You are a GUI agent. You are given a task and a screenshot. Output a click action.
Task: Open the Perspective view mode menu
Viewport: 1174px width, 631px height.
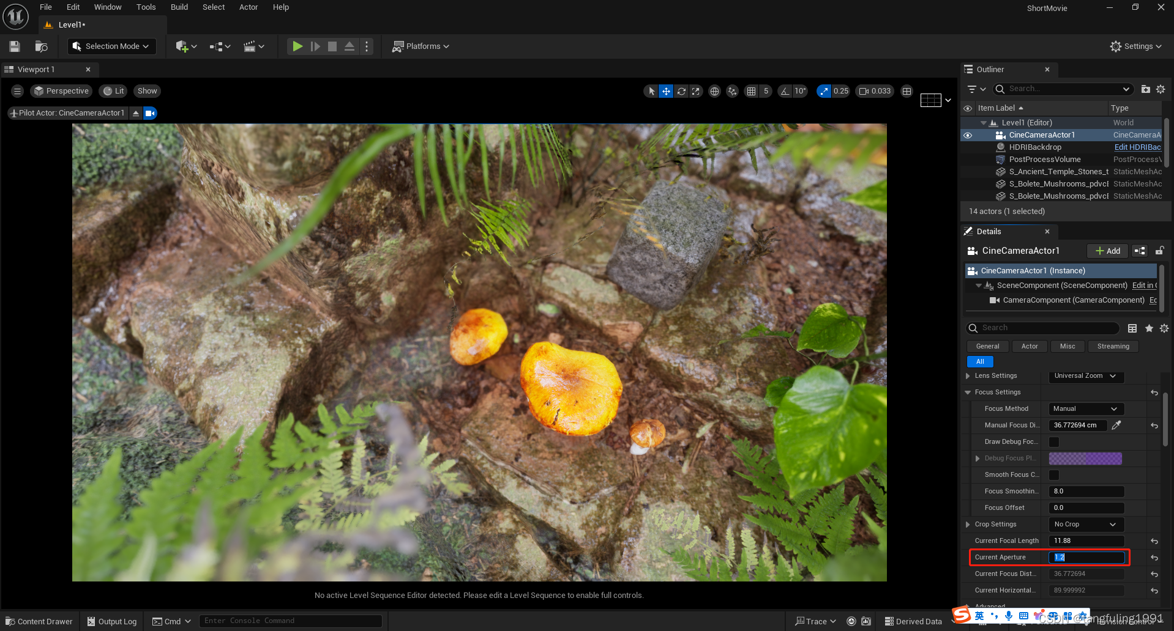[61, 91]
